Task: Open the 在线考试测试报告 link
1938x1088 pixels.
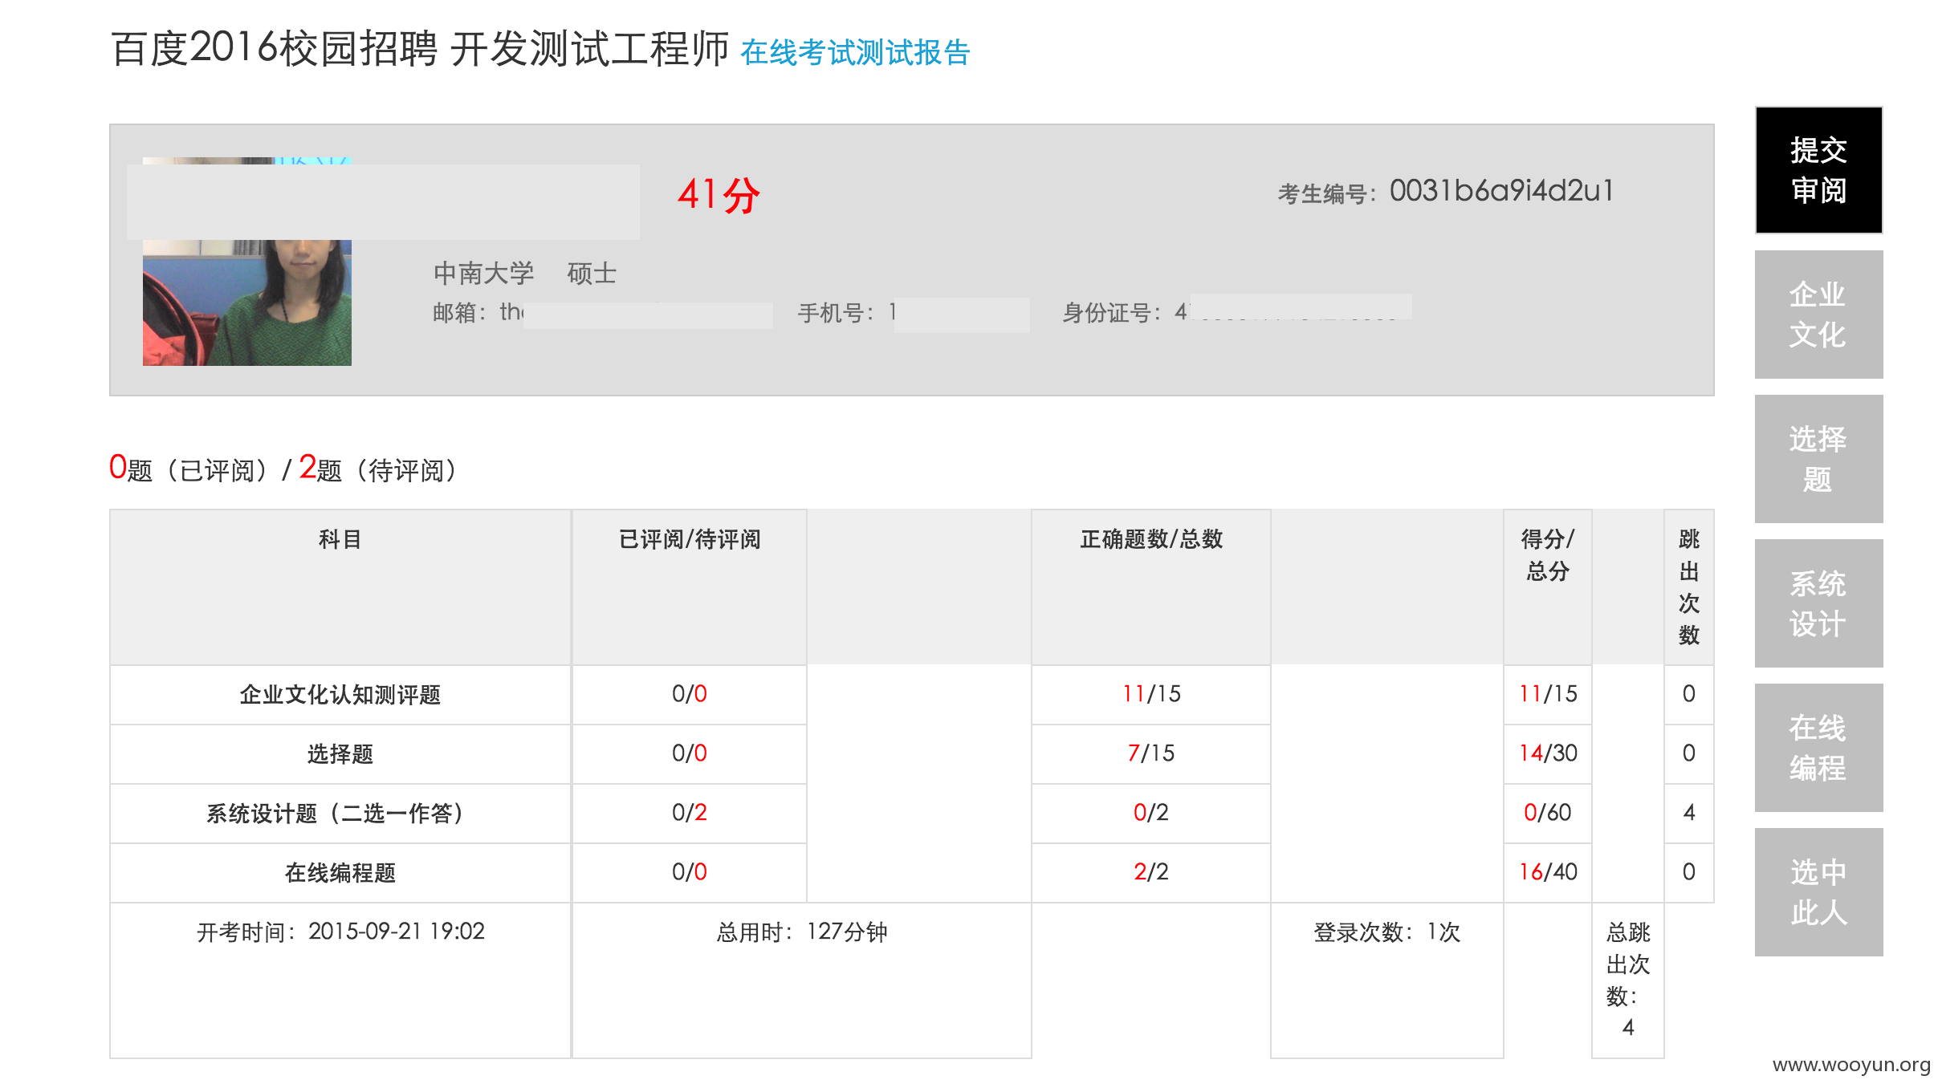Action: [855, 53]
